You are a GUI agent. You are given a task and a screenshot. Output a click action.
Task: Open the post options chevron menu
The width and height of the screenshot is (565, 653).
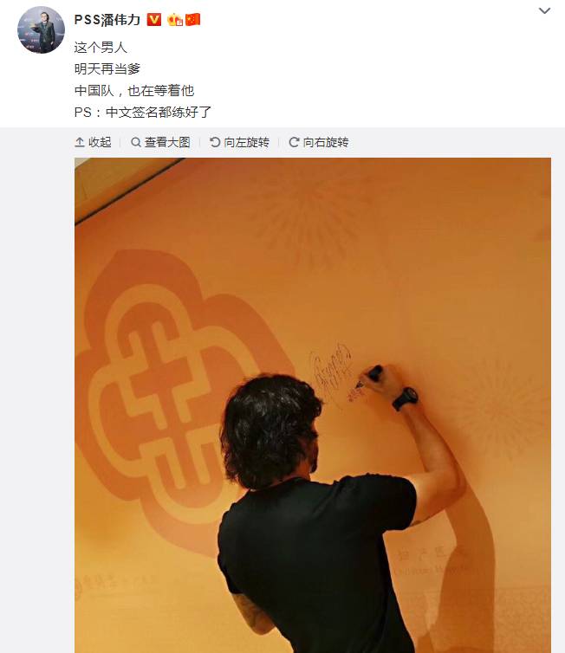pyautogui.click(x=544, y=11)
